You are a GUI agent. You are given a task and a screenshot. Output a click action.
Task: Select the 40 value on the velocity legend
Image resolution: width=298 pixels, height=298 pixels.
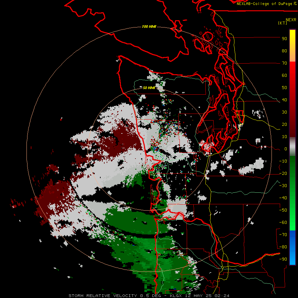coord(284,100)
